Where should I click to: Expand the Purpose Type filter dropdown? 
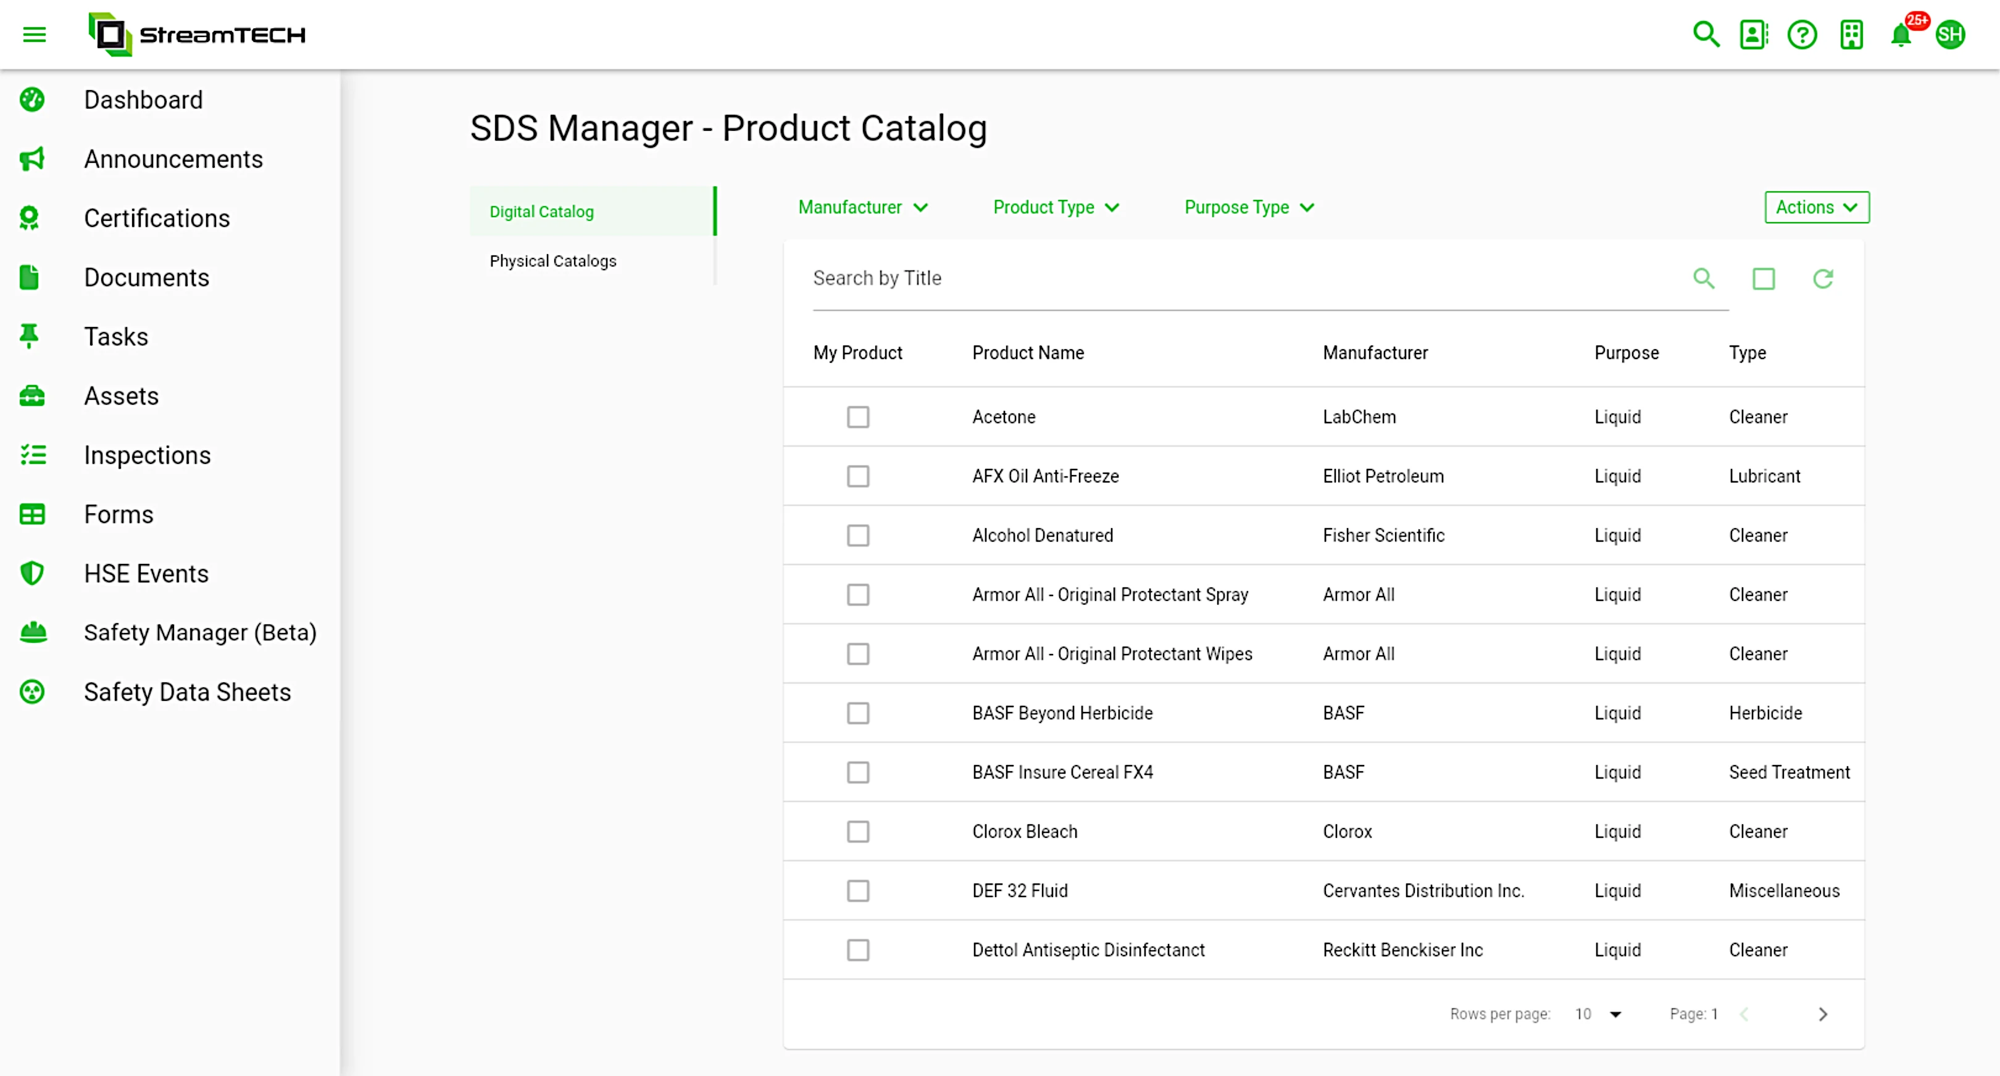point(1249,207)
